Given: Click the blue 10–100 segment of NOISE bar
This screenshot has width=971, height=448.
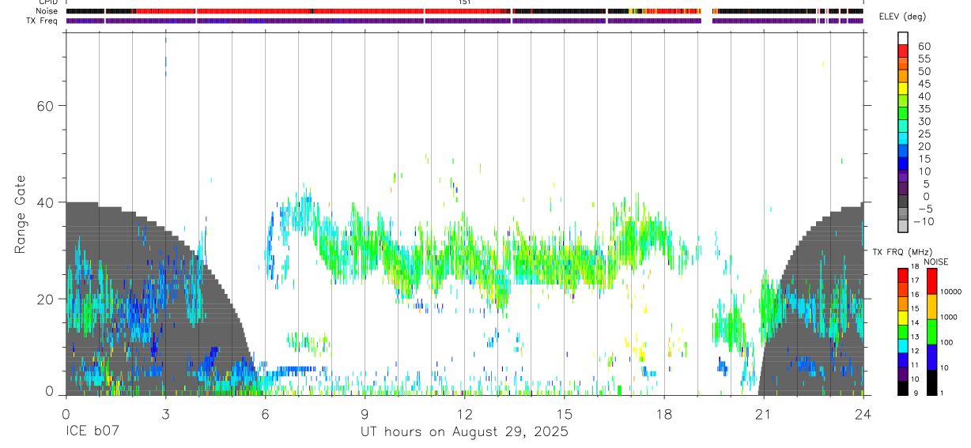Looking at the screenshot, I should point(931,356).
